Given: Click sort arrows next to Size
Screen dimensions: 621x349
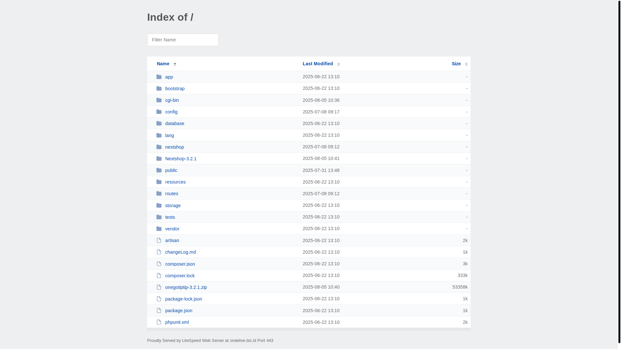Looking at the screenshot, I should (466, 64).
